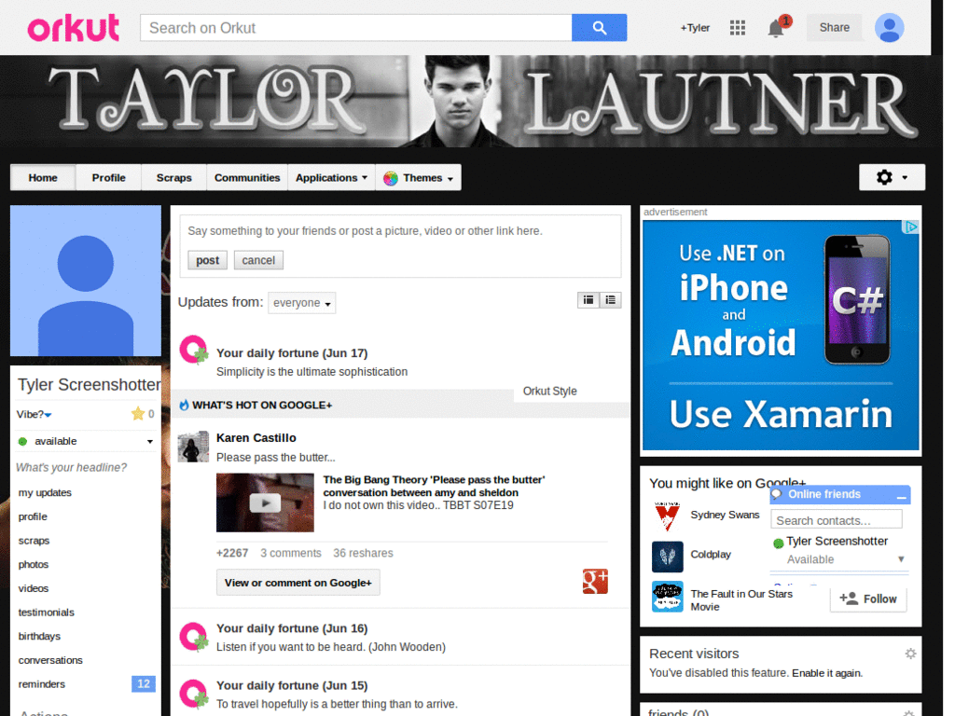Click the Xamarin advertisement banner
955x716 pixels.
(781, 335)
